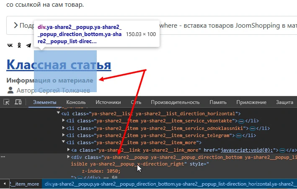Image resolution: width=297 pixels, height=189 pixels.
Task: Click ya-share2__popup_x-direction_right class text
Action: [137, 164]
